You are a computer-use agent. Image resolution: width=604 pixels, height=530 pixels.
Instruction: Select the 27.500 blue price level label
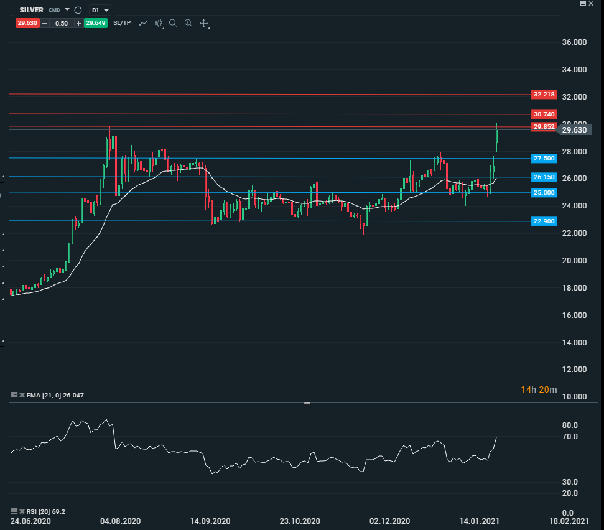point(544,159)
